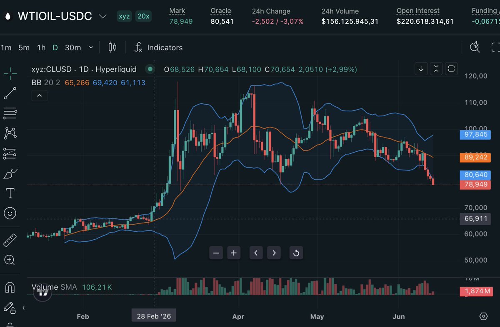500x327 pixels.
Task: Click the Mark price header
Action: pos(177,11)
